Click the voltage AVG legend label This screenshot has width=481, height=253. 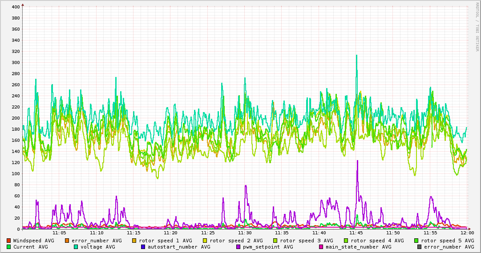(x=98, y=247)
